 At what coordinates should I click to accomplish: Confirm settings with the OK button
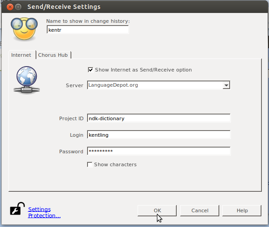coord(157,210)
